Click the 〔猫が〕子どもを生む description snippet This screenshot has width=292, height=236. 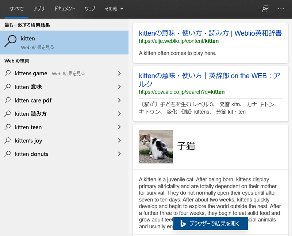tap(208, 108)
